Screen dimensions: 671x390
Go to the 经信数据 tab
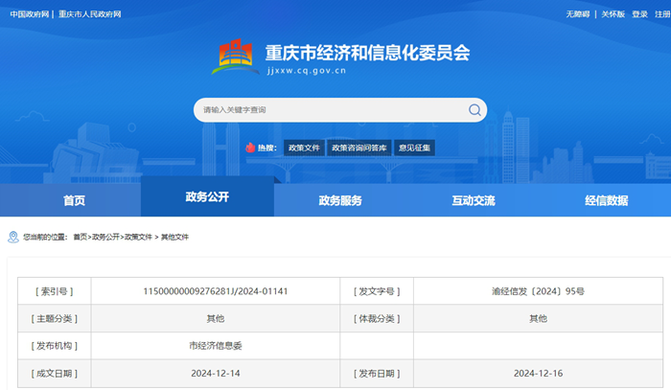tap(606, 200)
